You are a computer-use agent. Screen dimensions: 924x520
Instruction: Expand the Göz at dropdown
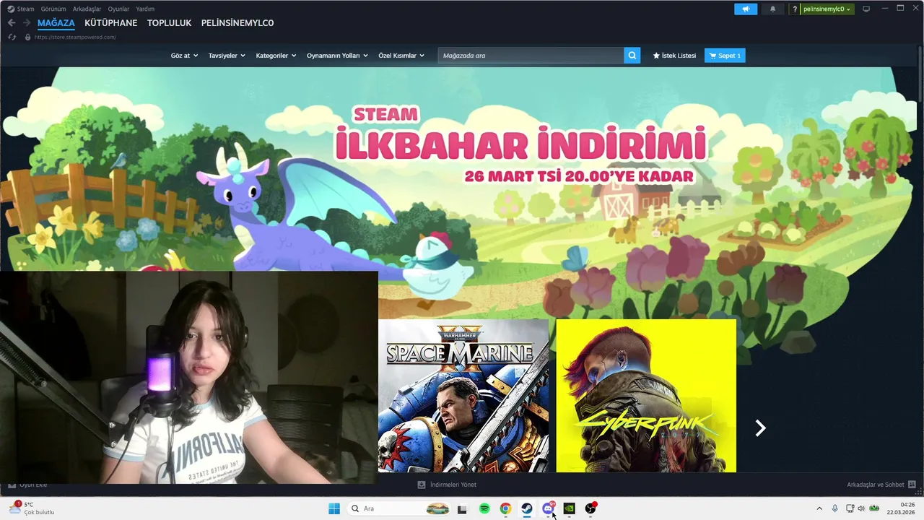click(x=184, y=56)
